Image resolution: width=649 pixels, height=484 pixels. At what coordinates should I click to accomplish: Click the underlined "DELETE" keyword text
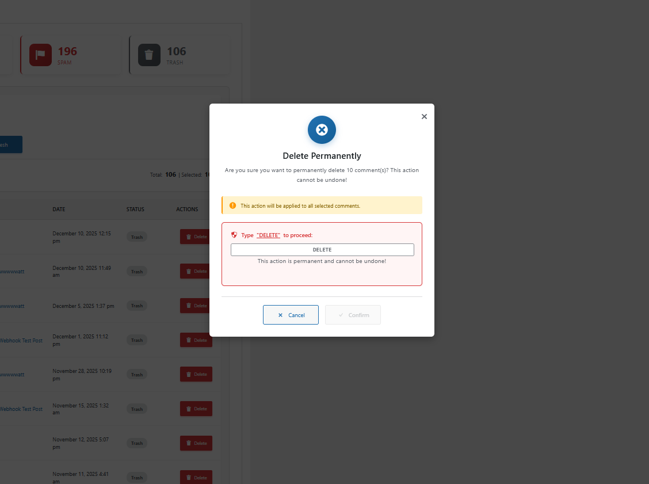tap(268, 235)
